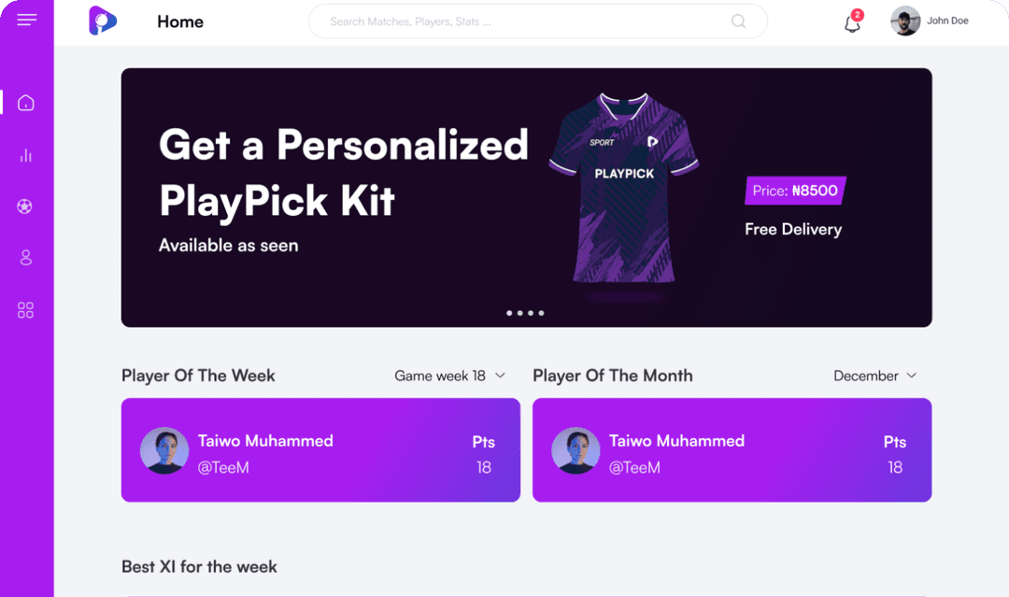Open the profile person sidebar icon
The width and height of the screenshot is (1009, 597).
coord(26,258)
